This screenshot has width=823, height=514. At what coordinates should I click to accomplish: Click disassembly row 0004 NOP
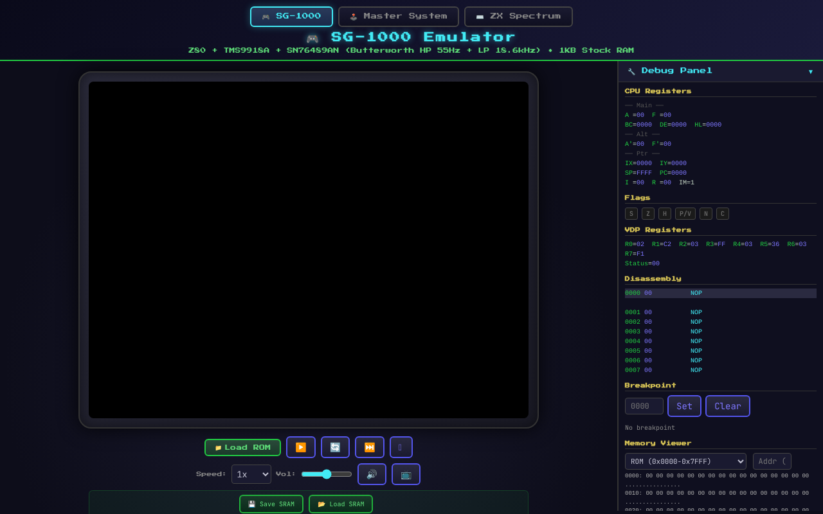(721, 341)
